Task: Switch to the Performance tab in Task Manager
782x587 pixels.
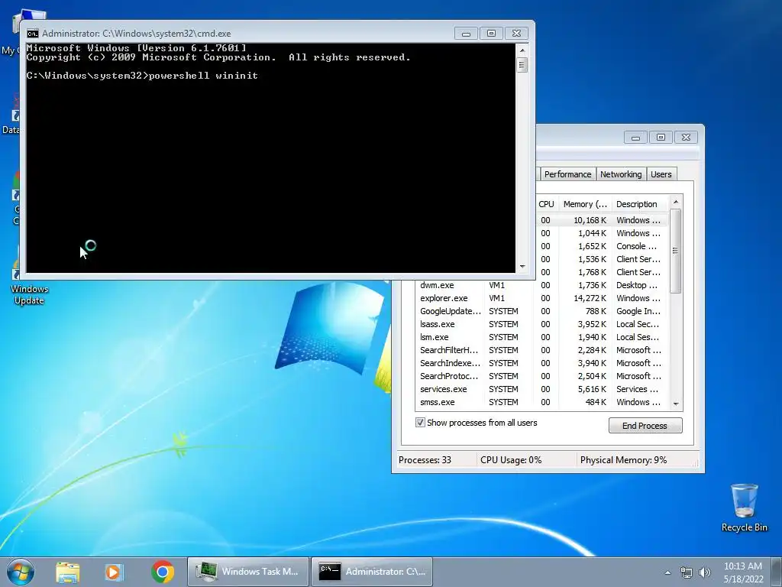Action: pos(567,174)
